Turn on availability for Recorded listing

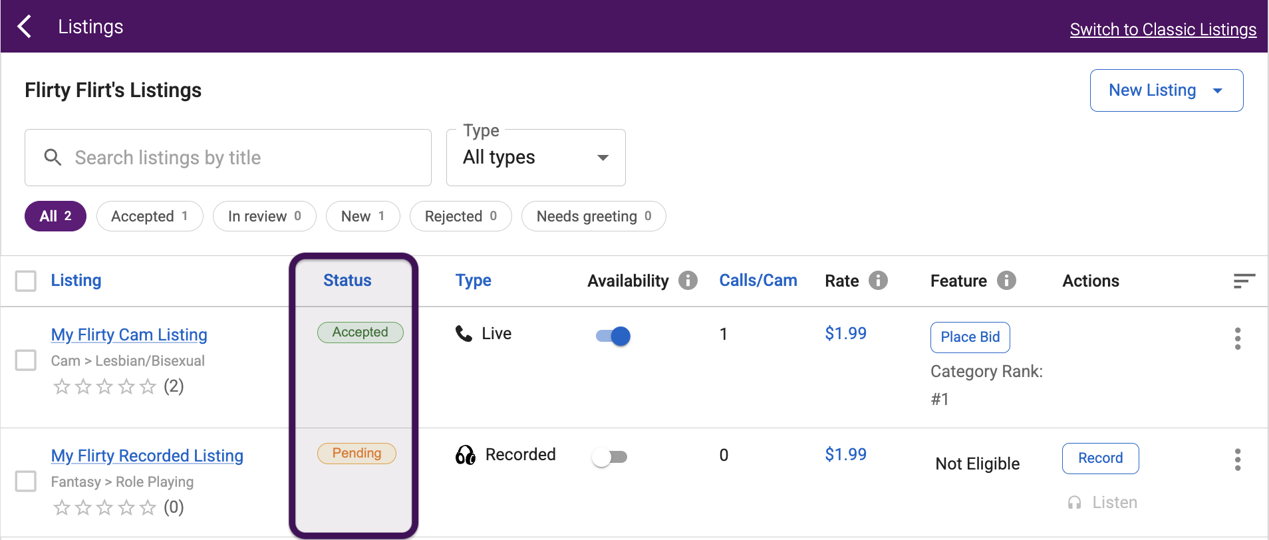[x=610, y=457]
